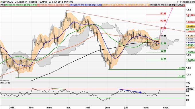195x109 pixels.
Task: Click the 2018 year axis label
Action: (12, 108)
